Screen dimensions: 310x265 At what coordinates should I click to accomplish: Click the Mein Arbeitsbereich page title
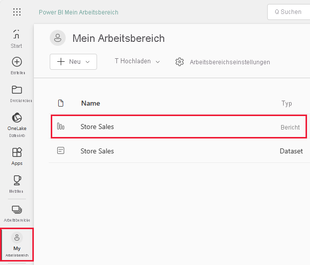[118, 38]
